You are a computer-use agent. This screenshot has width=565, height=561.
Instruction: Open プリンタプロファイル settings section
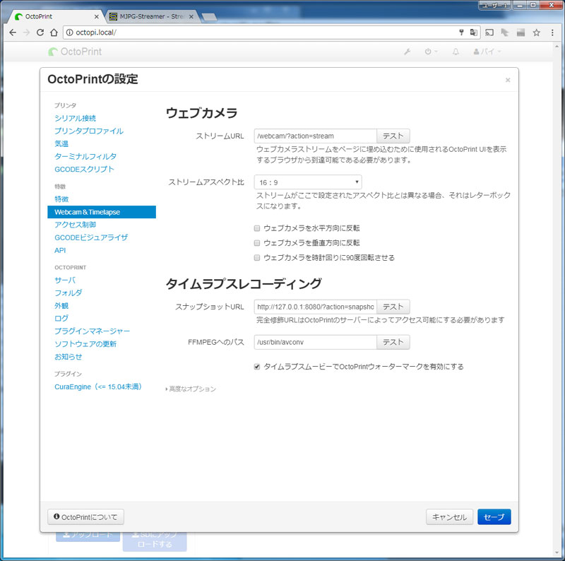89,131
